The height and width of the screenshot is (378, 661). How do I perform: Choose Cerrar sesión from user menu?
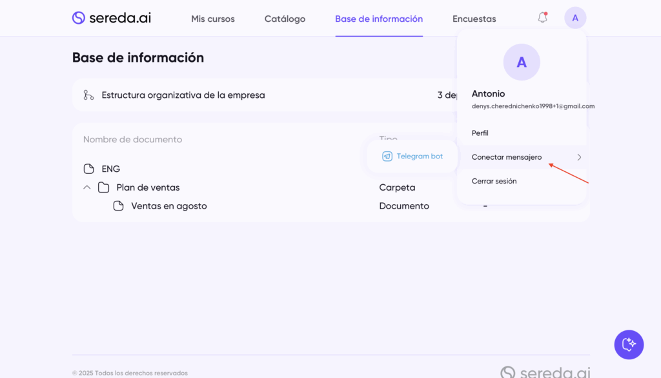tap(494, 181)
